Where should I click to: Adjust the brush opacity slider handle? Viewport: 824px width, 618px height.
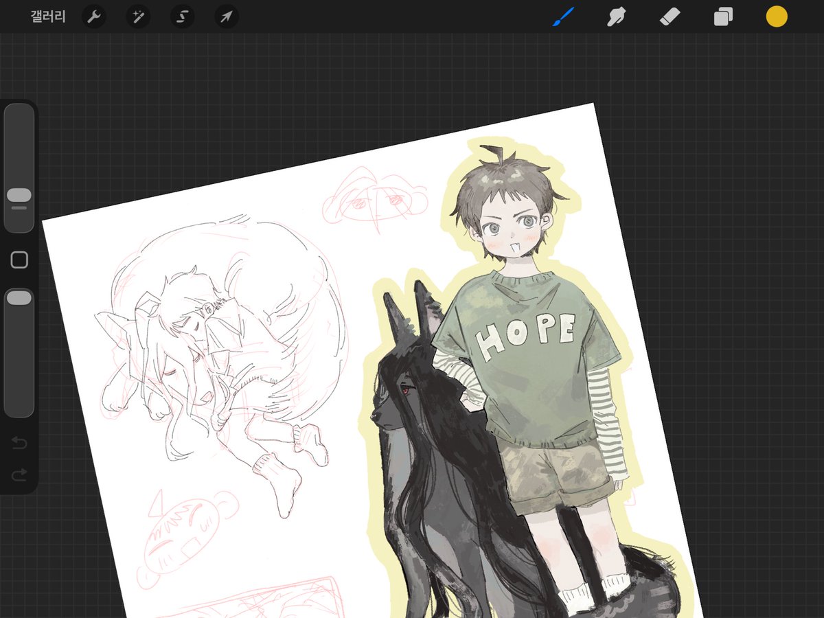[19, 297]
